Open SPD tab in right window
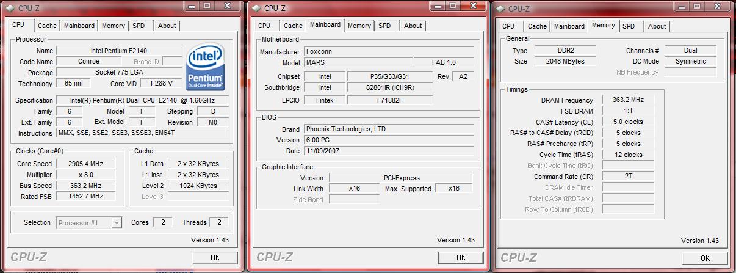 click(629, 26)
